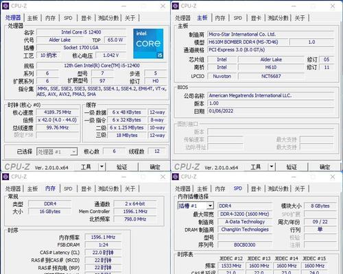Click the 18 MBytes level 3 cache value
This screenshot has height=274, width=343.
[x=127, y=135]
